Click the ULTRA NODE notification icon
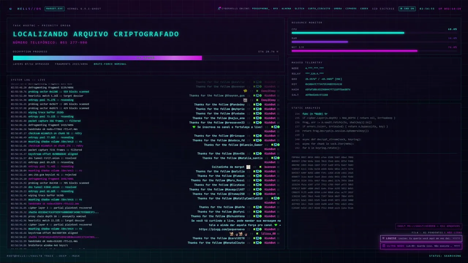The height and width of the screenshot is (263, 468). coord(383,246)
